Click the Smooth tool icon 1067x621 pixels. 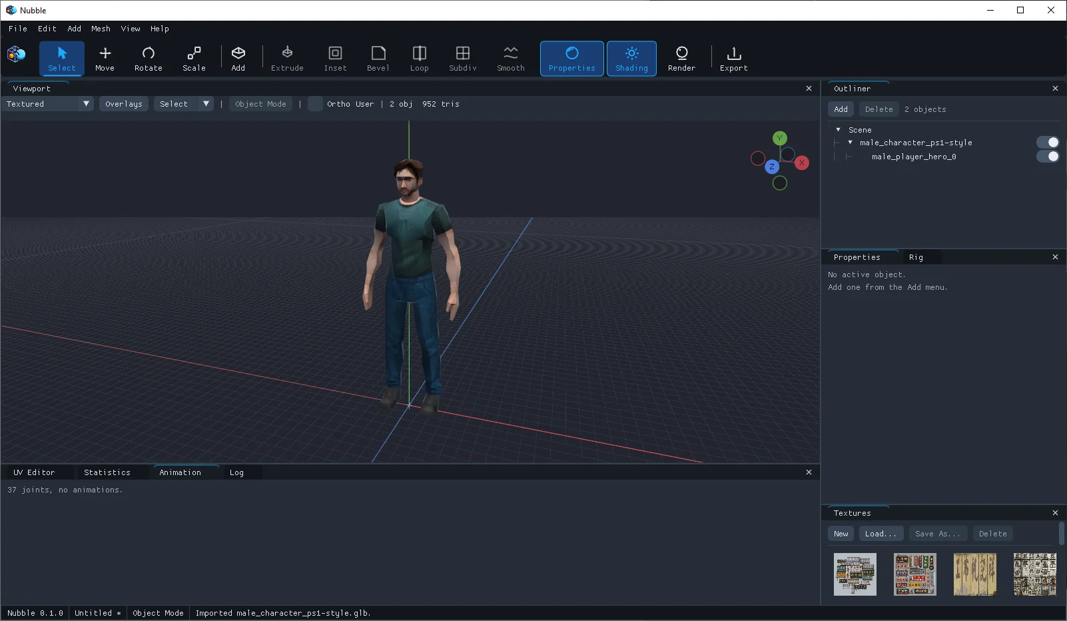click(511, 59)
